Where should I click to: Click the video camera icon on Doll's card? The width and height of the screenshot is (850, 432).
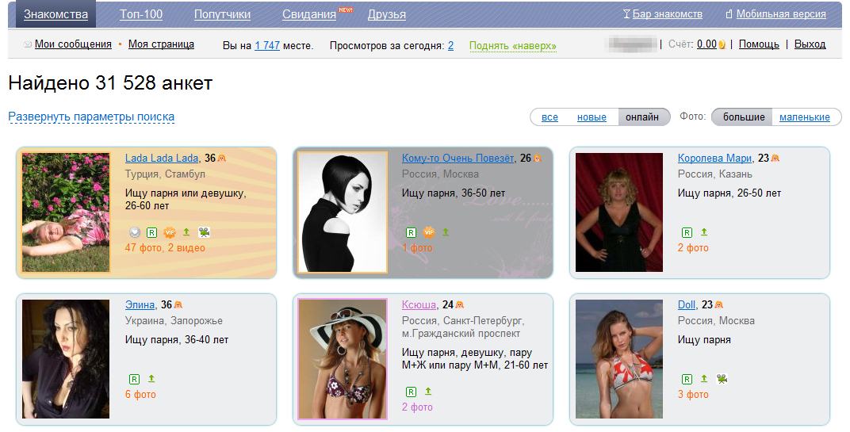722,379
